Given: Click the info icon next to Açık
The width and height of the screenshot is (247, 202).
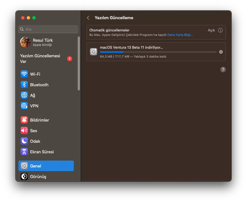Looking at the screenshot, I should [220, 30].
